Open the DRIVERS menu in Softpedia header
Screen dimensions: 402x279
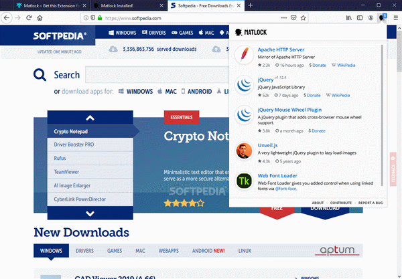point(154,33)
